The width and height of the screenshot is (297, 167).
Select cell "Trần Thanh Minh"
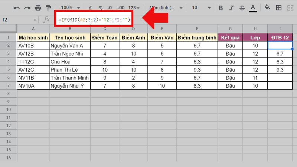click(70, 78)
